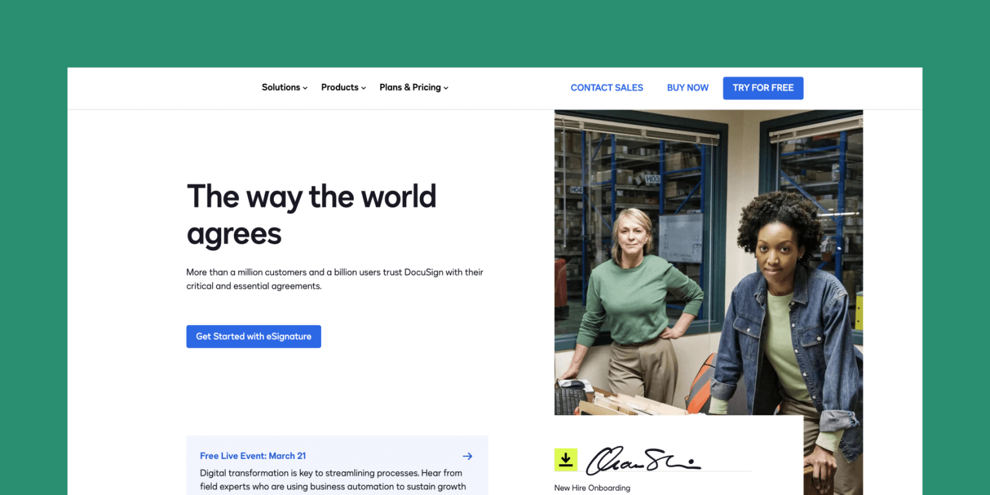Open the Free Live Event: March 21 announcement

coord(253,456)
